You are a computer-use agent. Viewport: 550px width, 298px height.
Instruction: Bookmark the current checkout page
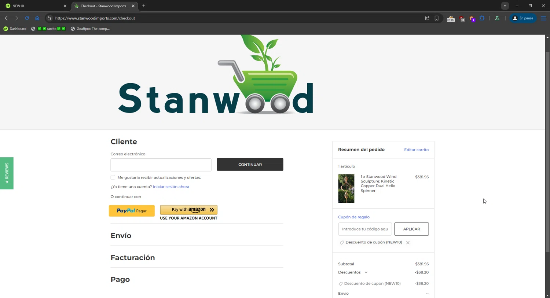click(x=436, y=18)
